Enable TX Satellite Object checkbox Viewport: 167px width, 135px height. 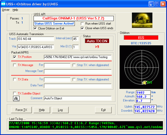(15, 94)
